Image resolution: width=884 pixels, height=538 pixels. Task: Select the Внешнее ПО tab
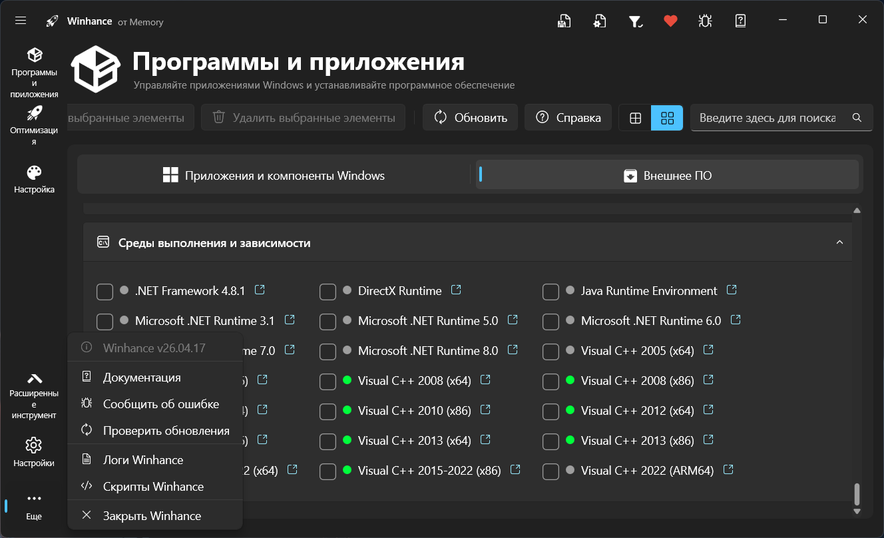pos(668,176)
